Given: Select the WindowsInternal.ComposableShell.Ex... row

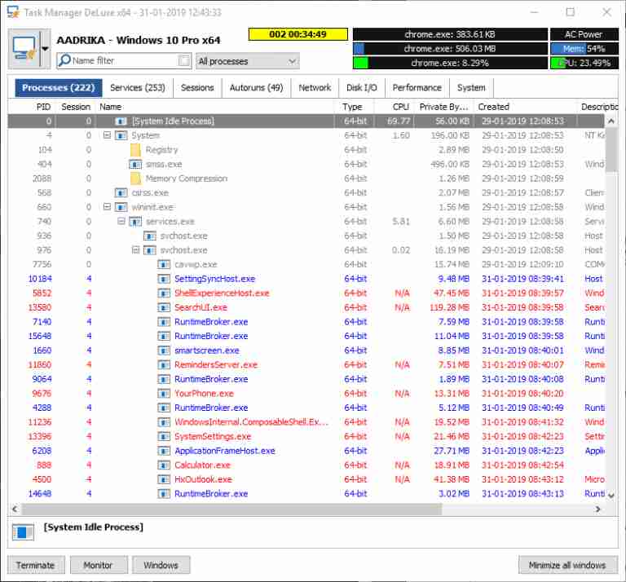Looking at the screenshot, I should coord(306,422).
